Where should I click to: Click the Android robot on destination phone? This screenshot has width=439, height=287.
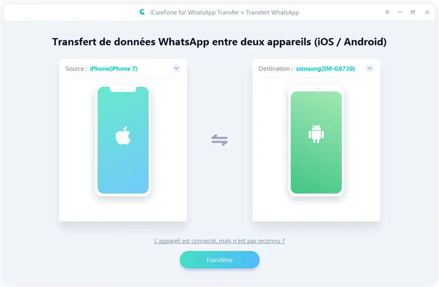point(316,134)
